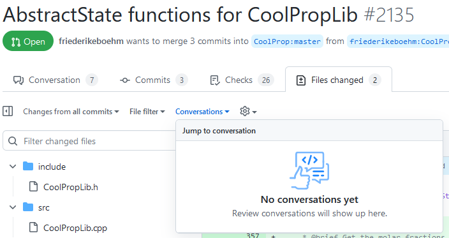Open Changes from all commits dropdown
Viewport: 449px width, 238px height.
(x=71, y=112)
